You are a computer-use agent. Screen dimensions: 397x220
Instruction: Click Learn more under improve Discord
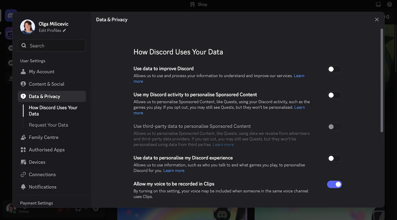pyautogui.click(x=299, y=76)
